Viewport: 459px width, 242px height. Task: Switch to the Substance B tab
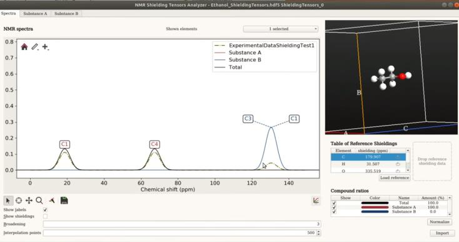pos(66,14)
